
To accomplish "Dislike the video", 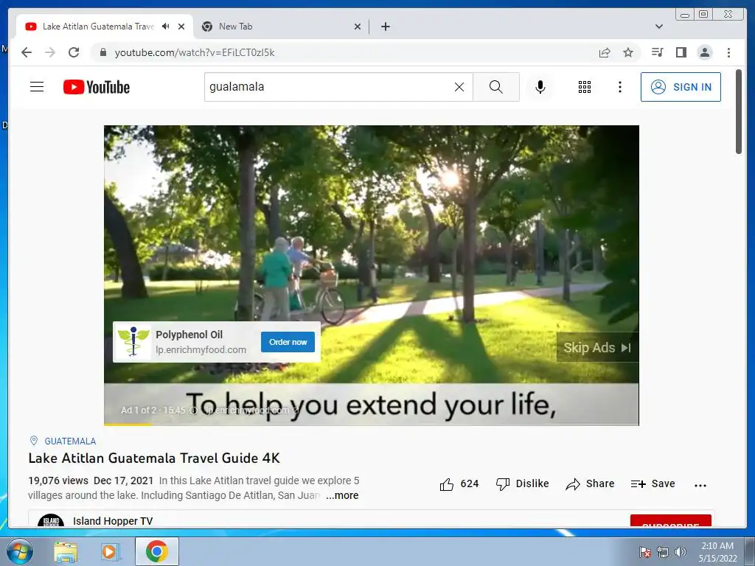I will point(523,483).
